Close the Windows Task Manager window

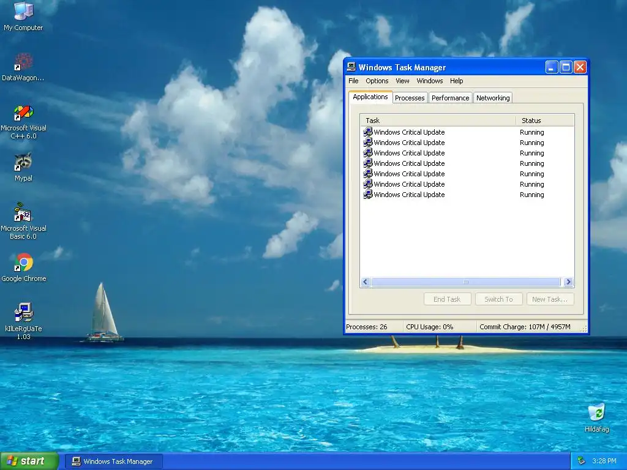580,67
